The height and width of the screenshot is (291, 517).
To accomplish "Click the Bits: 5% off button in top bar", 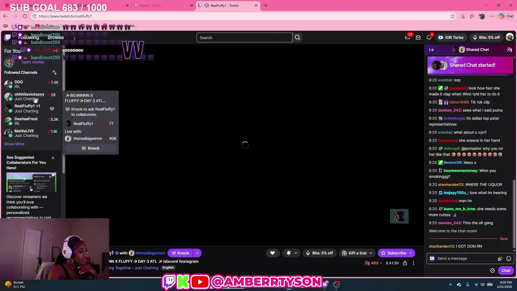I will 486,38.
